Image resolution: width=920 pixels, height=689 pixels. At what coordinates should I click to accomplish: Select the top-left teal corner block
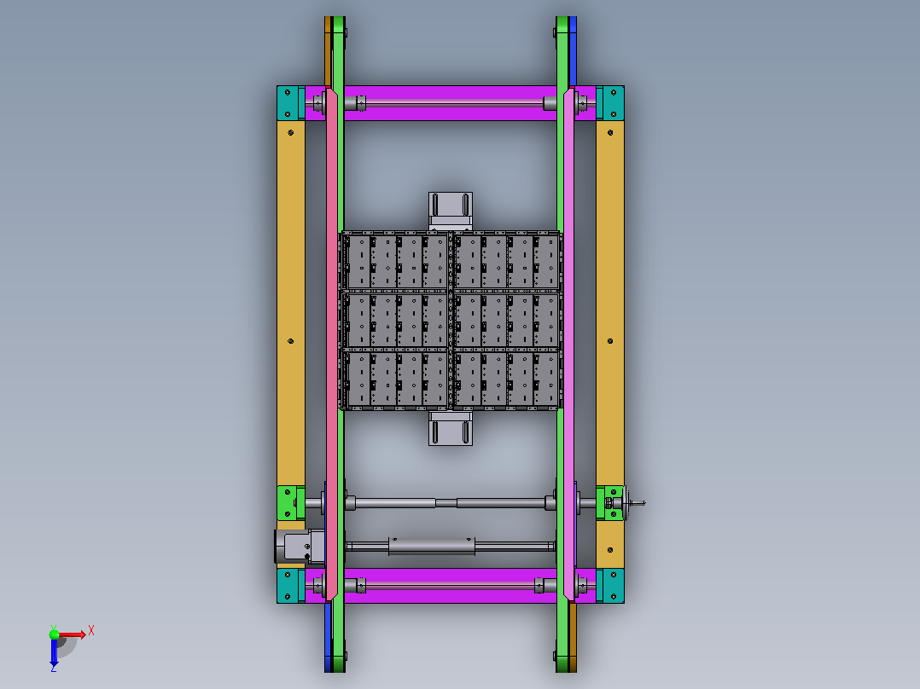(x=291, y=103)
